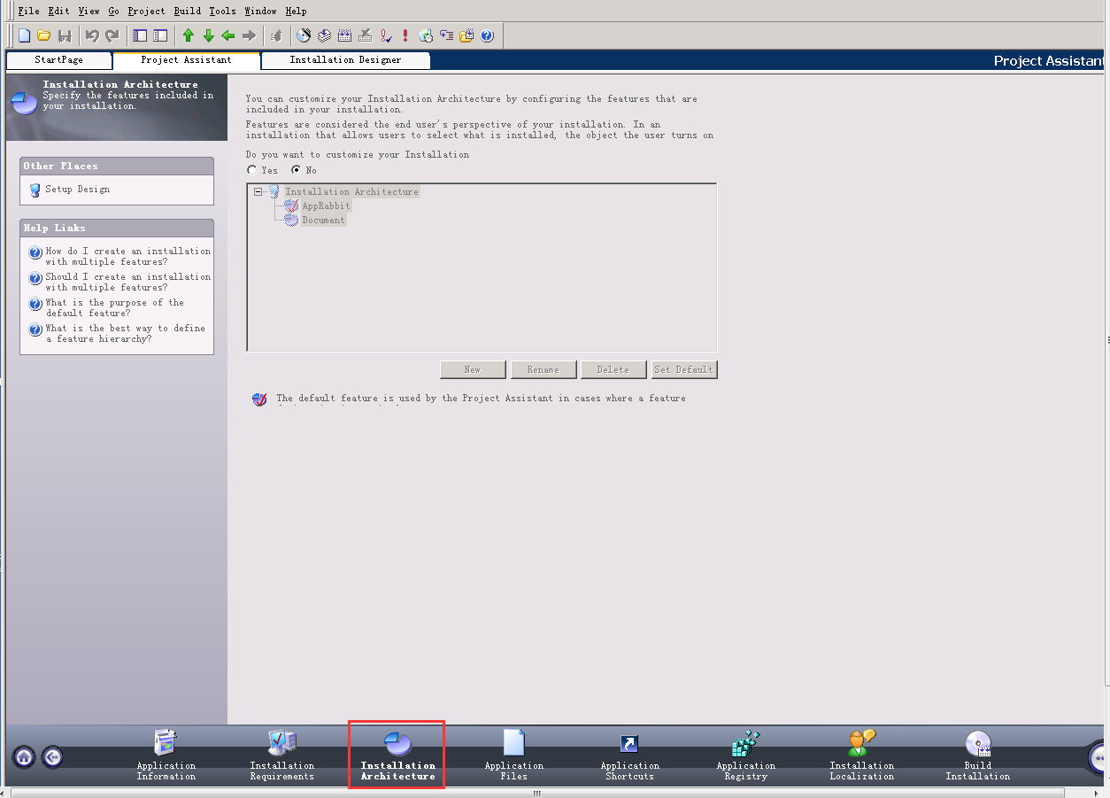Click the Home button in bottom bar
The width and height of the screenshot is (1110, 798).
(24, 757)
